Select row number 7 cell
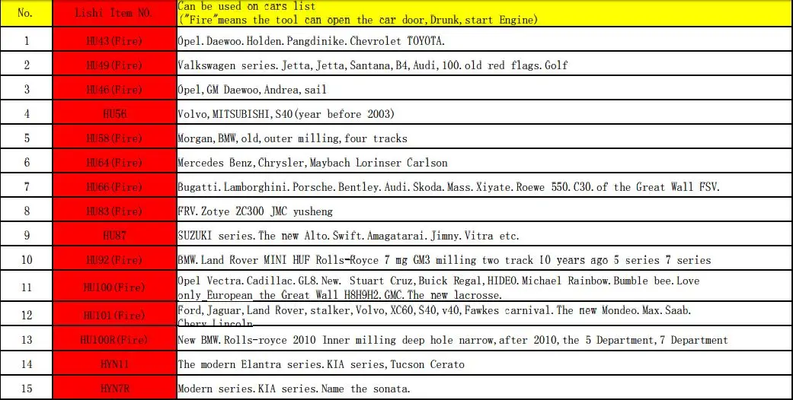Viewport: 793px width, 400px height. (x=27, y=185)
